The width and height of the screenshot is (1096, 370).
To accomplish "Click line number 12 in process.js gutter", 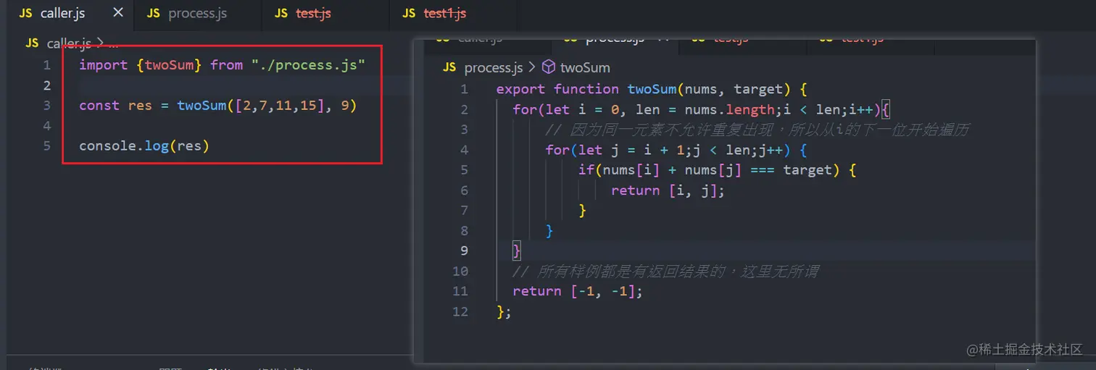I will pyautogui.click(x=460, y=311).
